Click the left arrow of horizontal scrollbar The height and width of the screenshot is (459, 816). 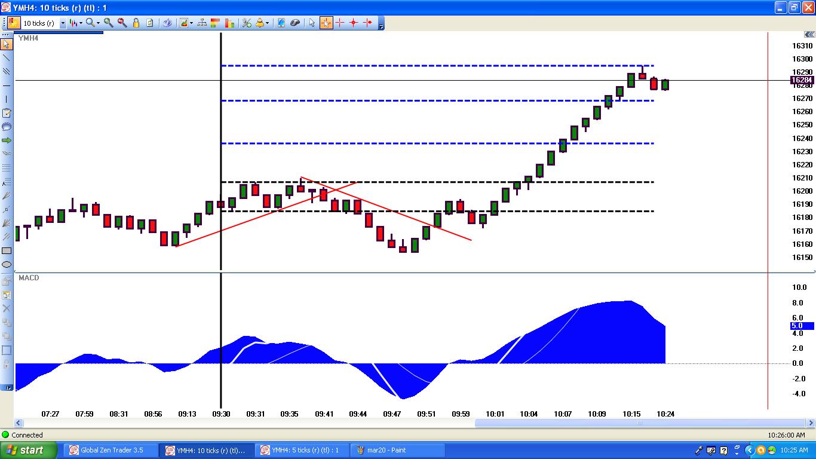[19, 423]
